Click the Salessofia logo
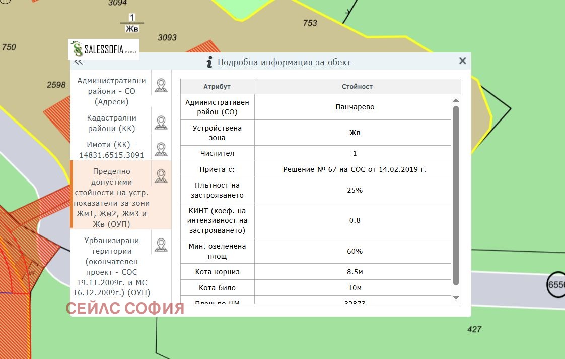 (104, 49)
